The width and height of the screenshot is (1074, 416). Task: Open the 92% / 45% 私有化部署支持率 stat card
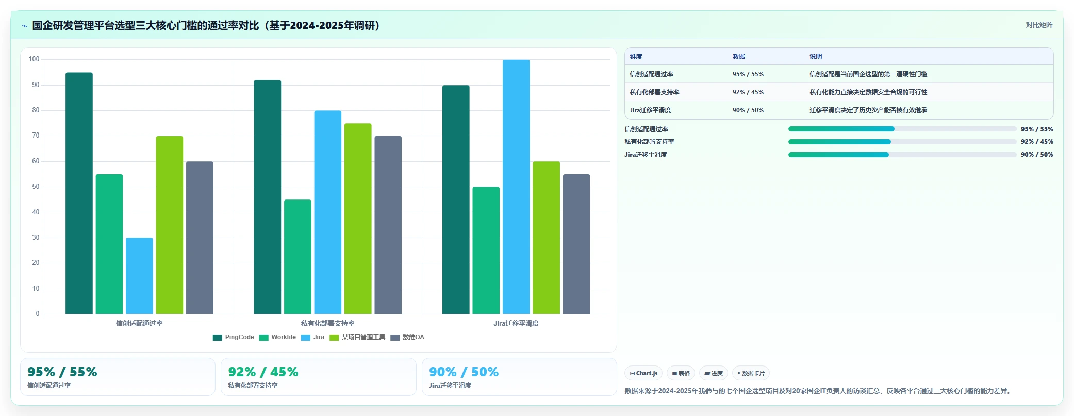coord(319,377)
